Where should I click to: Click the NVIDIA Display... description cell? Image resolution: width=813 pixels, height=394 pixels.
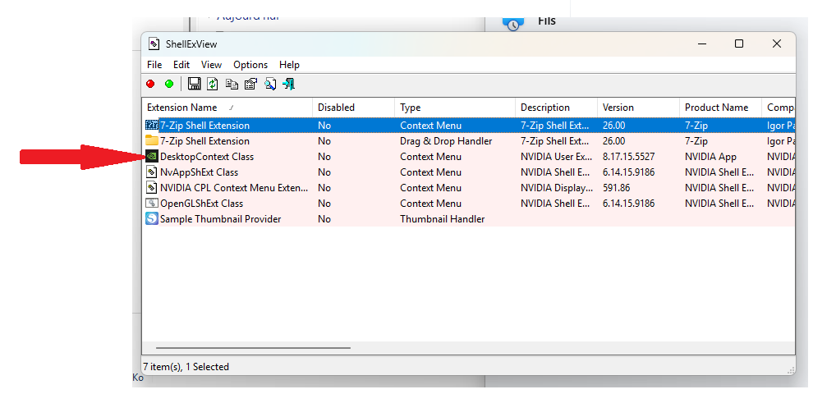point(556,188)
